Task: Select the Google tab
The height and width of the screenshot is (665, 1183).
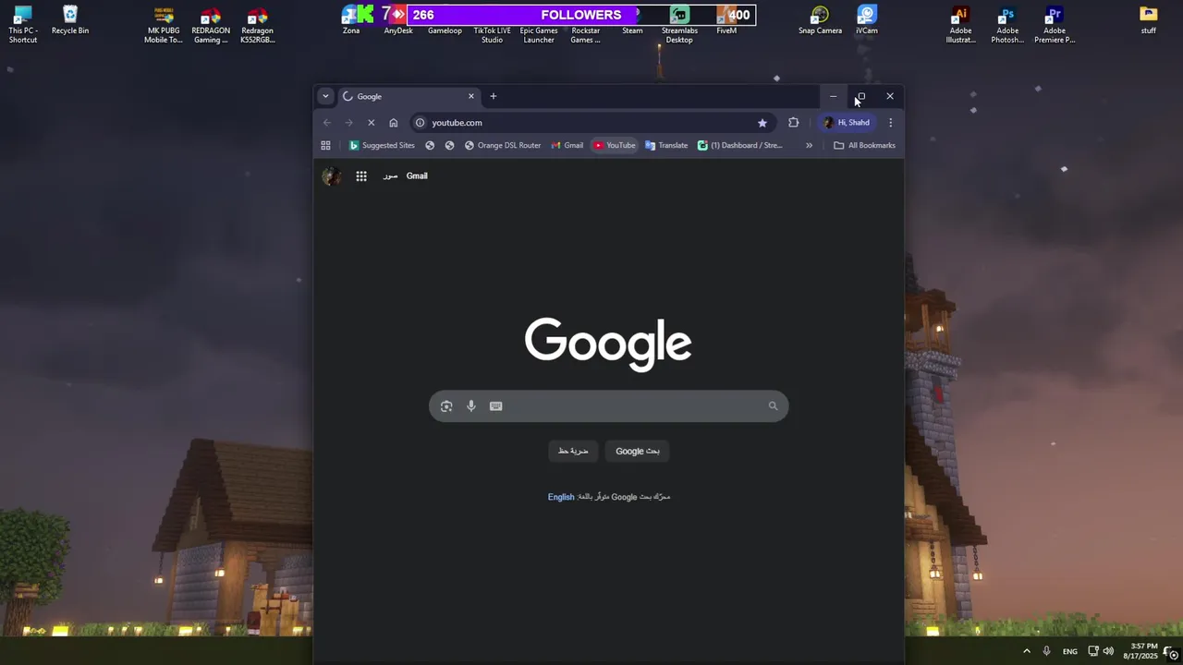Action: (x=408, y=96)
